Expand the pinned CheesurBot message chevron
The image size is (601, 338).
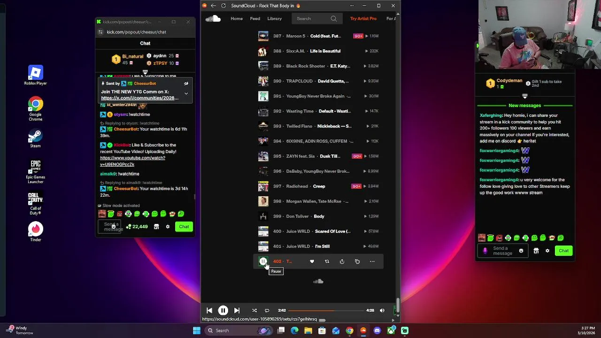click(x=186, y=93)
